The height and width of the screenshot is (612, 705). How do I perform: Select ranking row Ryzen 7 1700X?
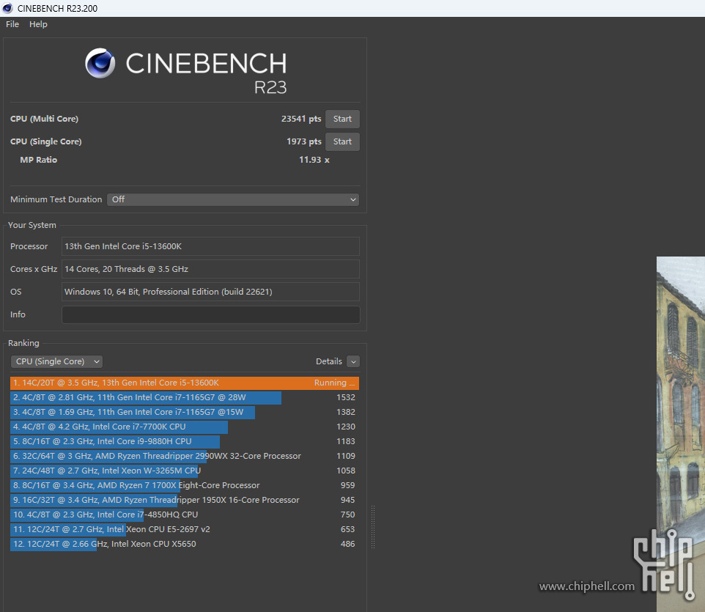(x=185, y=486)
